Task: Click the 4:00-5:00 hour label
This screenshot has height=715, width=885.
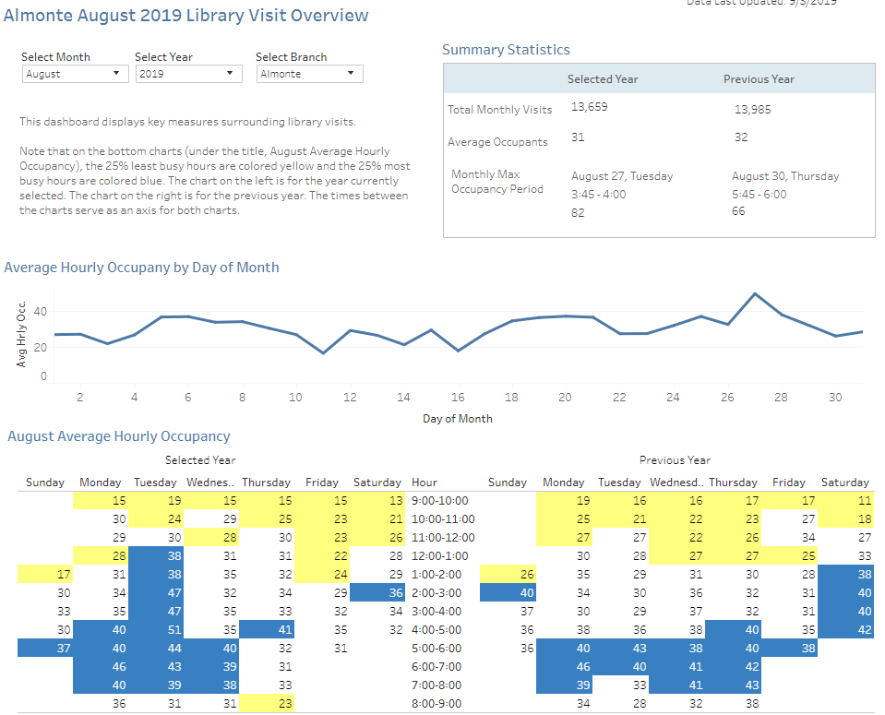Action: 437,630
